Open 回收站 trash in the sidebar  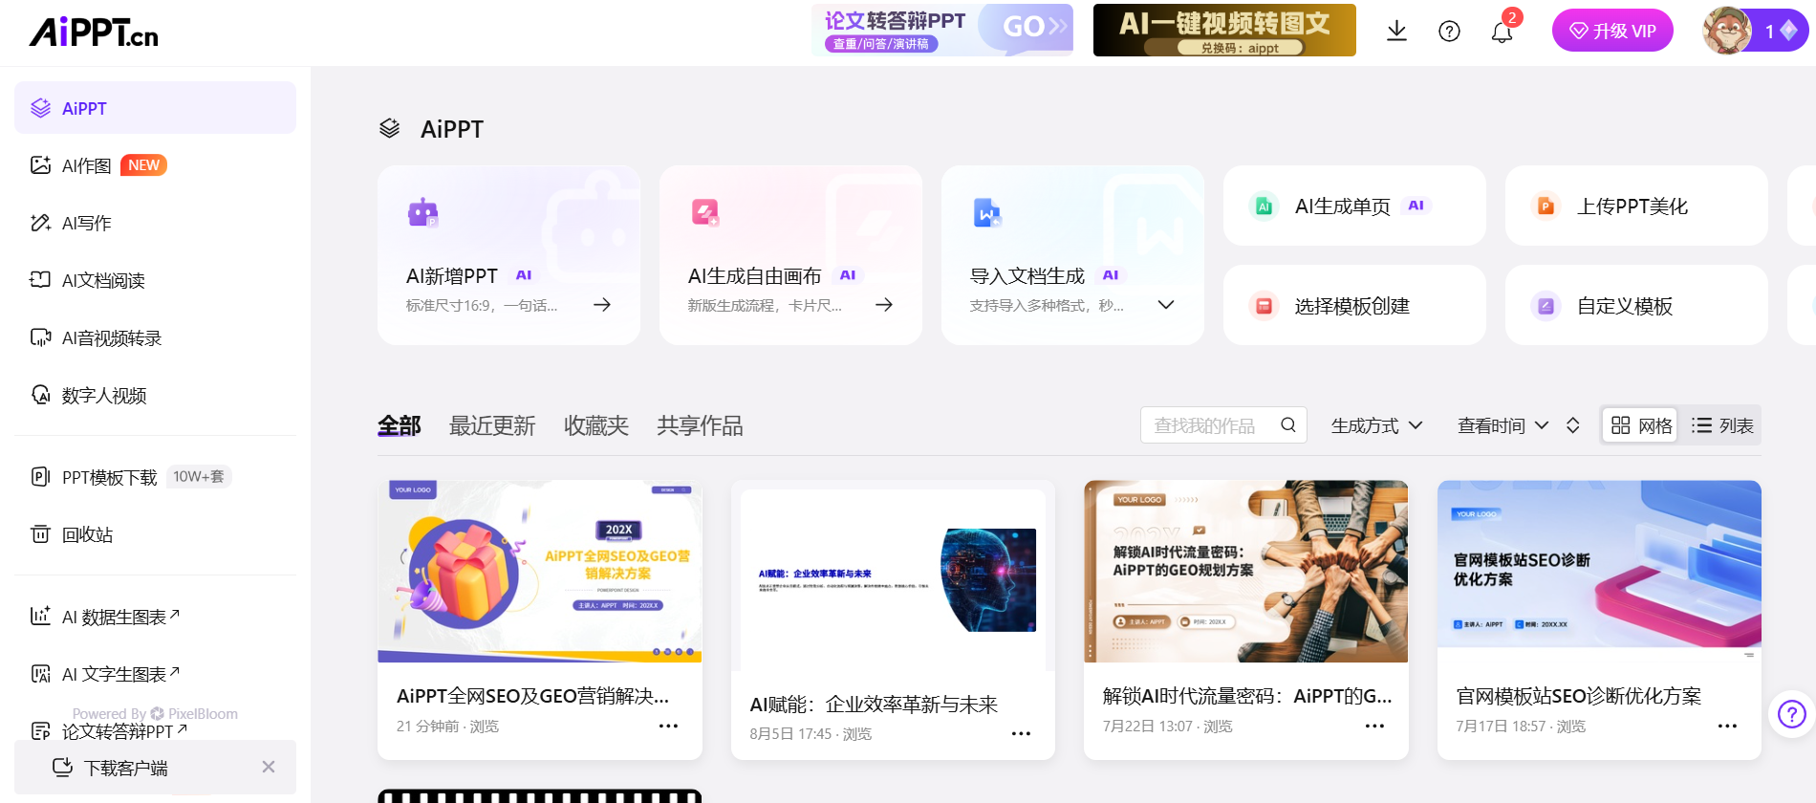pyautogui.click(x=155, y=534)
